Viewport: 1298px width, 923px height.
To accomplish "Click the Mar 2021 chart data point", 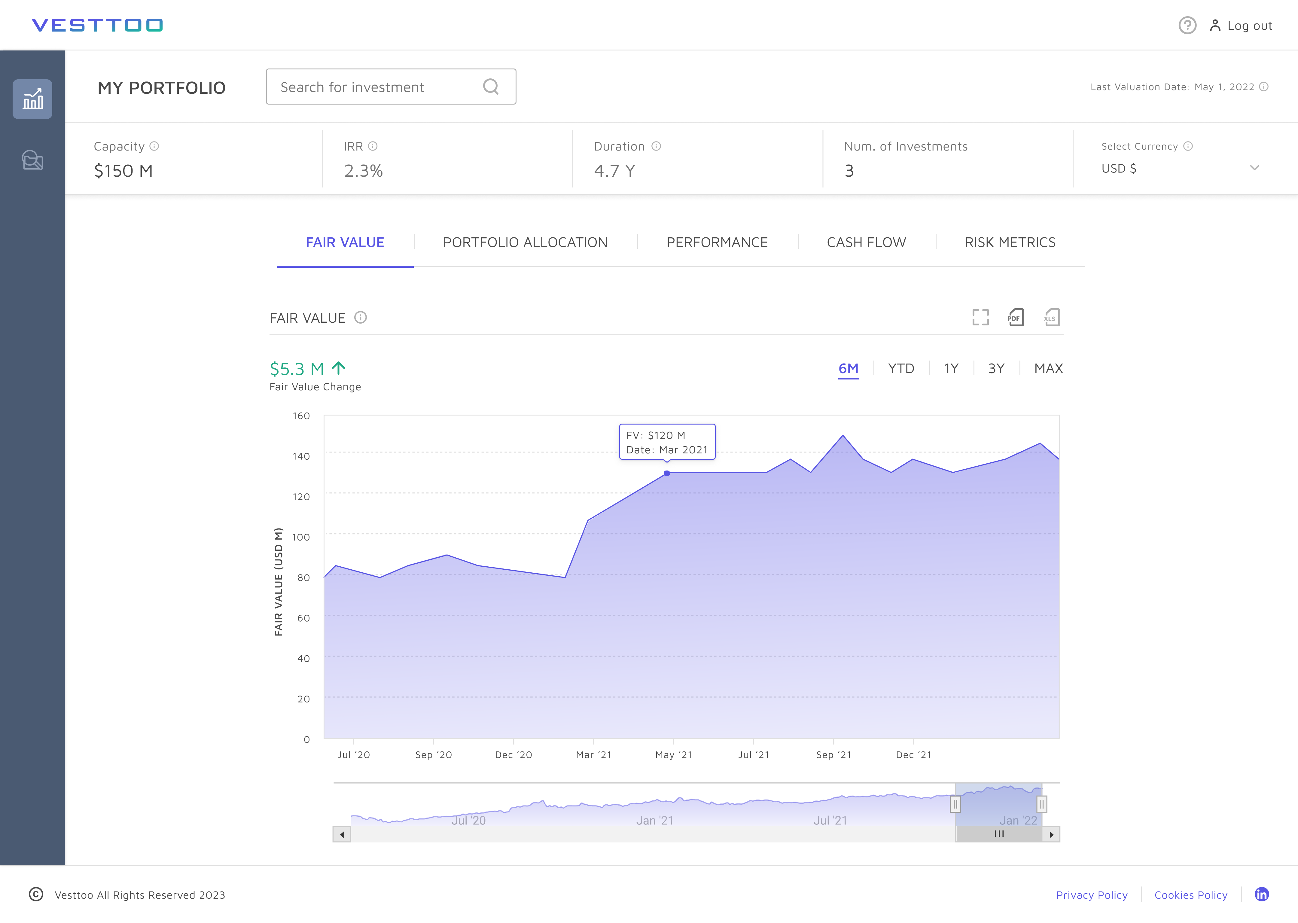I will 667,473.
